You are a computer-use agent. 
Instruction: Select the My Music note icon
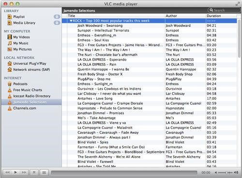(x=10, y=43)
